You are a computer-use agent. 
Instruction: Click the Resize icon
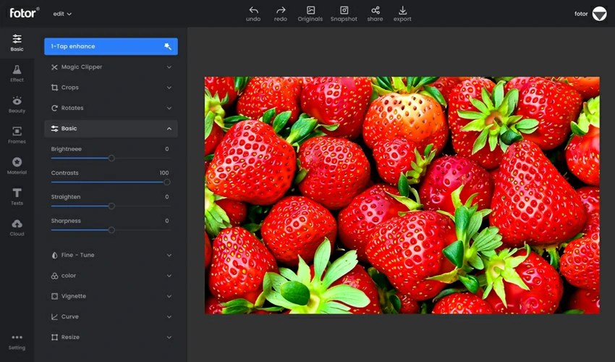click(x=54, y=337)
